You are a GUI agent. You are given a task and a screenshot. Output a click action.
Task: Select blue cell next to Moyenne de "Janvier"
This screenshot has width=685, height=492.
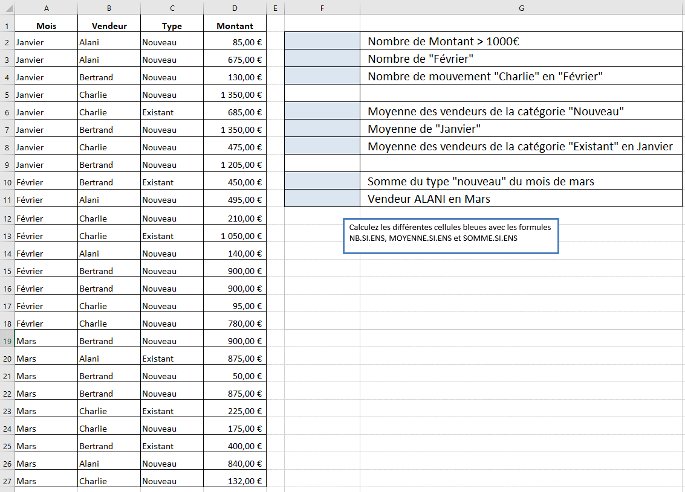322,129
